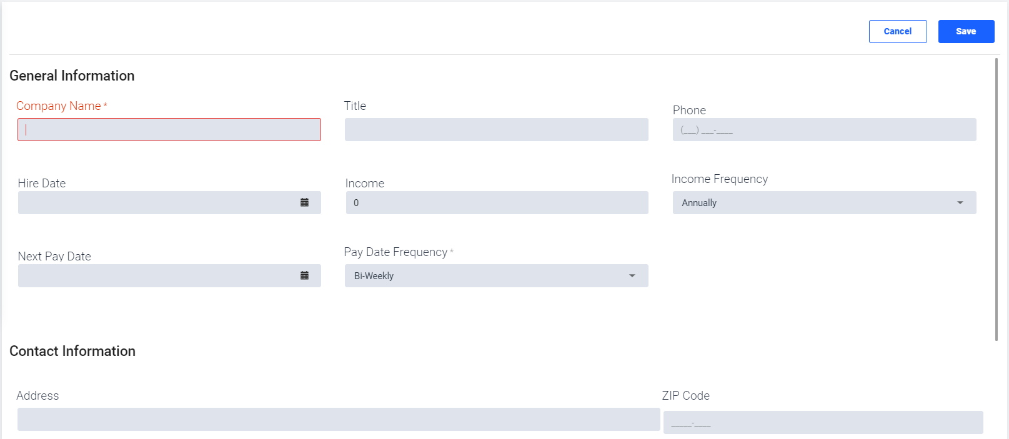Focus the Company Name input field
The height and width of the screenshot is (439, 1009).
click(x=169, y=129)
